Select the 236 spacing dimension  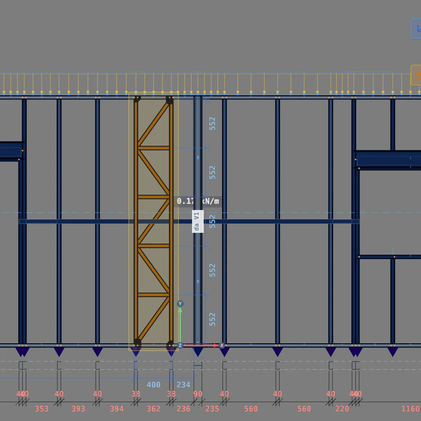coord(183,409)
